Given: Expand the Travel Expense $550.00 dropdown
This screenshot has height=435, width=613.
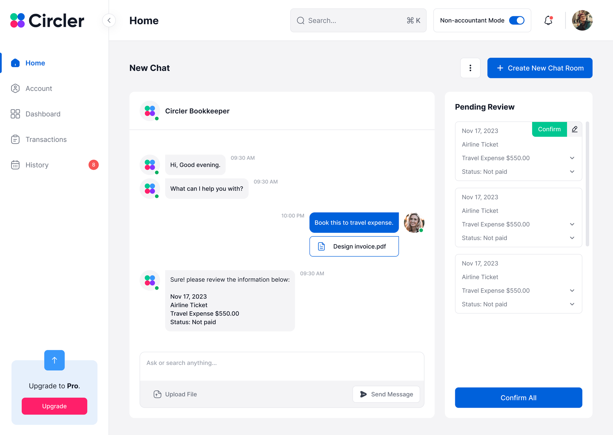Looking at the screenshot, I should pos(572,158).
